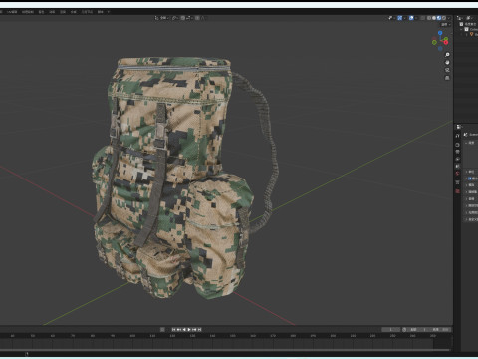This screenshot has height=359, width=478.
Task: Toggle viewport overlays
Action: click(411, 18)
